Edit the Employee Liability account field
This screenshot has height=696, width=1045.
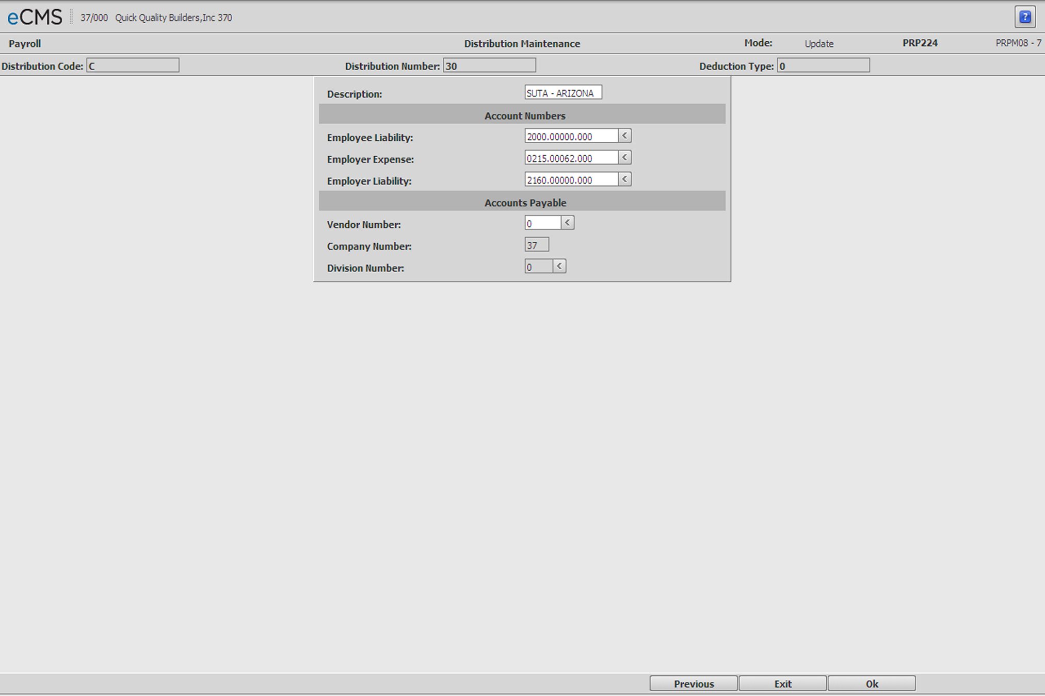(571, 136)
